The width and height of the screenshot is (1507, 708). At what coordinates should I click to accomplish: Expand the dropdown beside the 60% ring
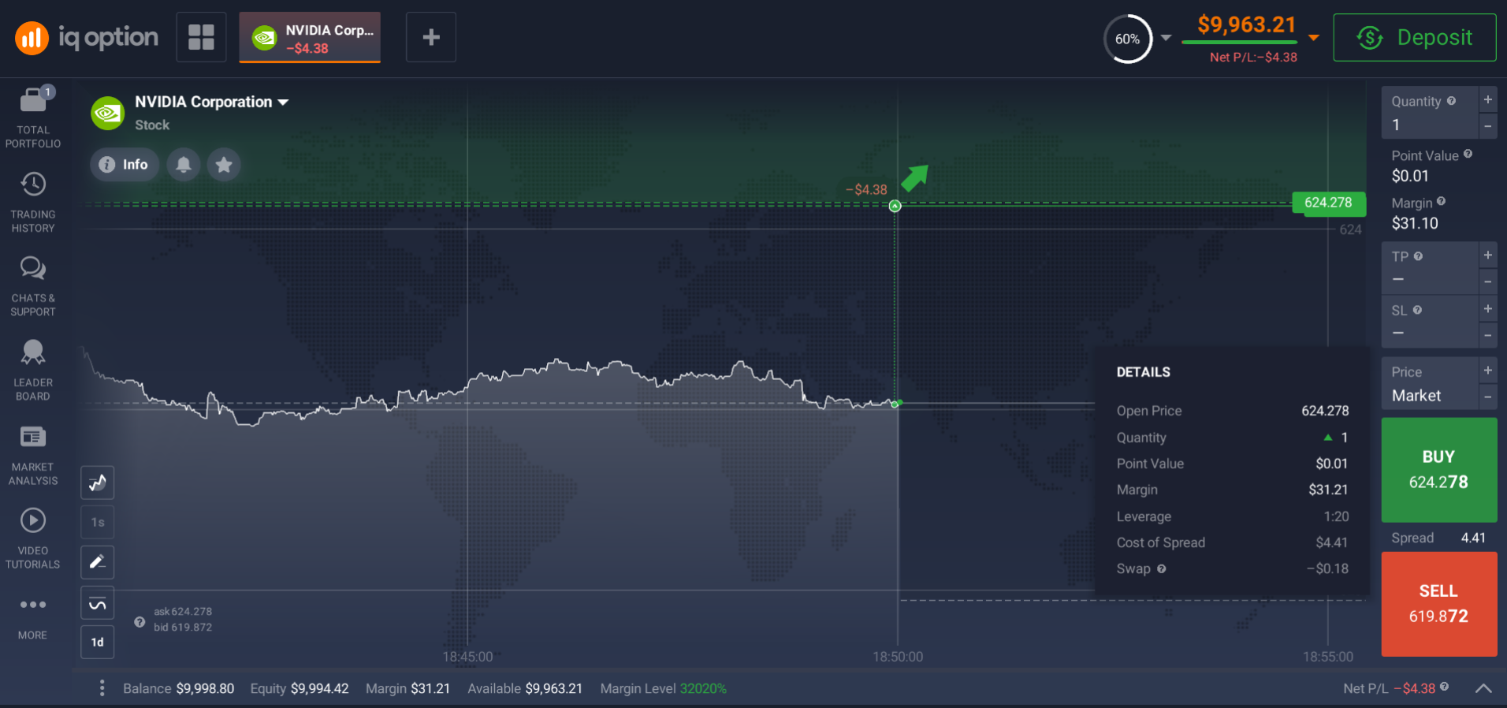pos(1166,38)
